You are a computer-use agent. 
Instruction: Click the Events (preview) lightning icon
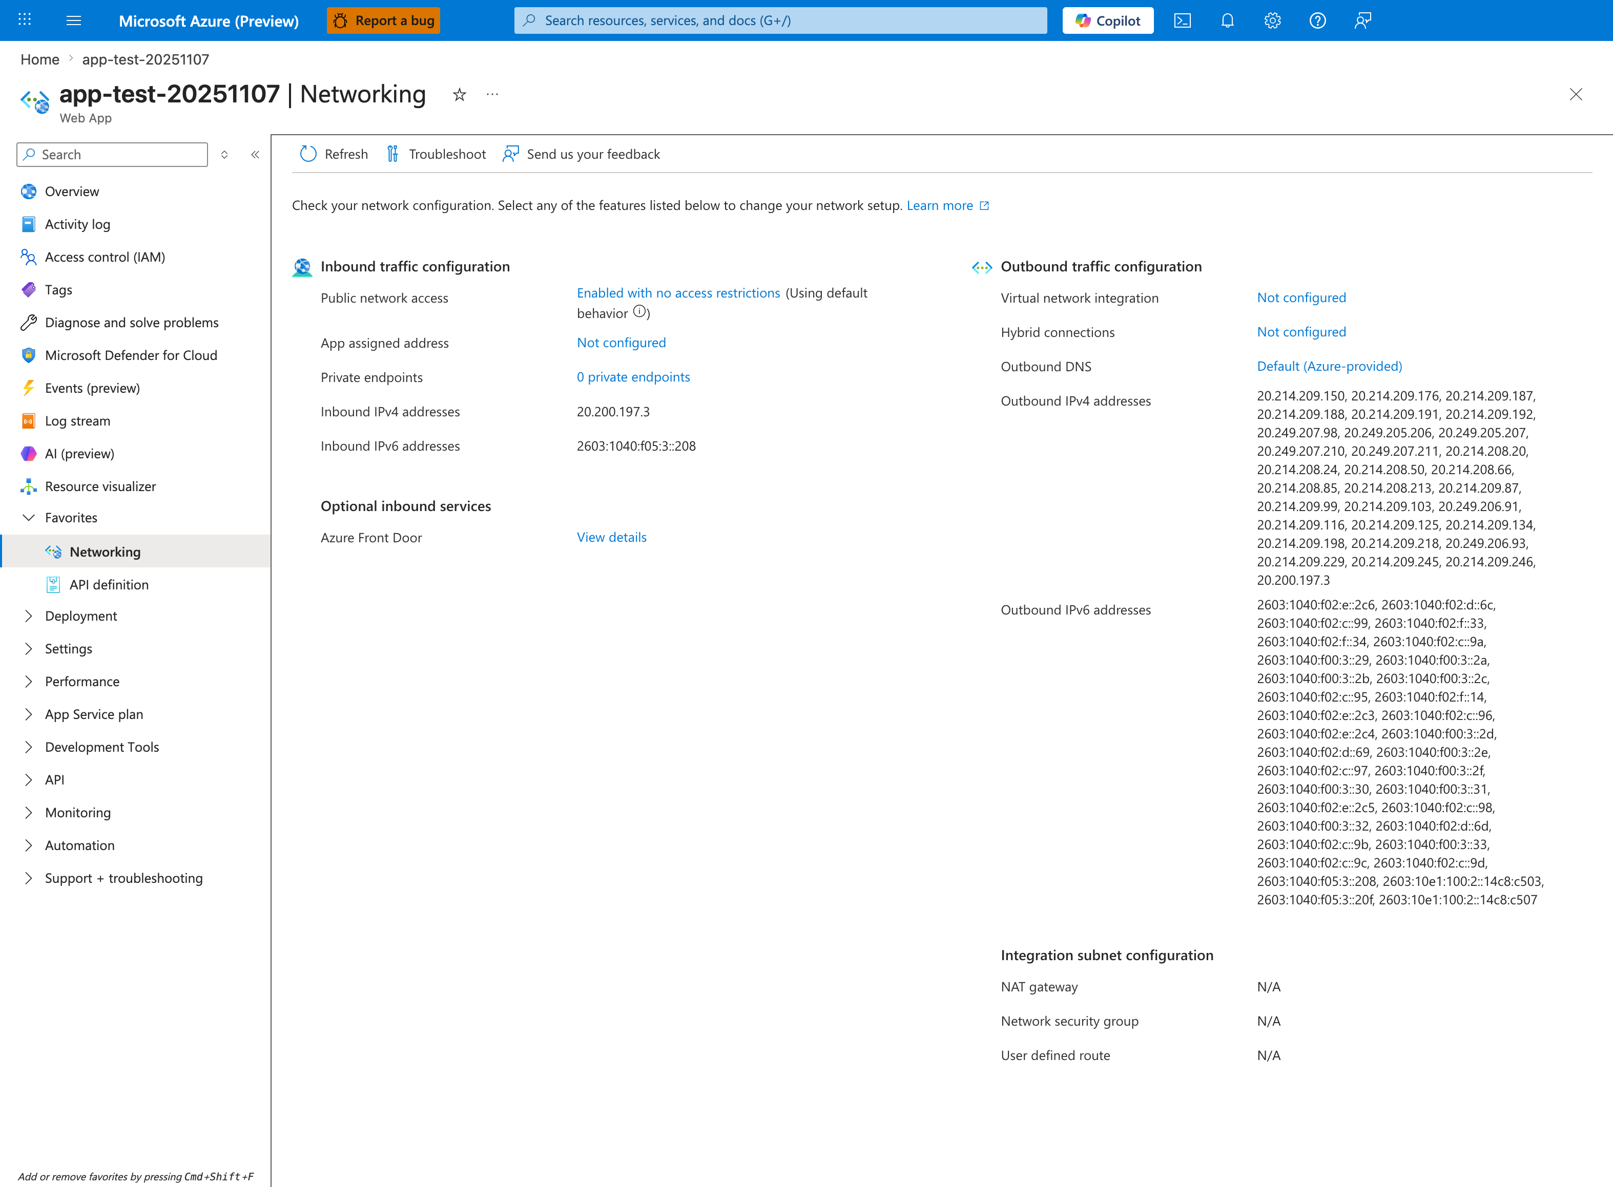(29, 388)
